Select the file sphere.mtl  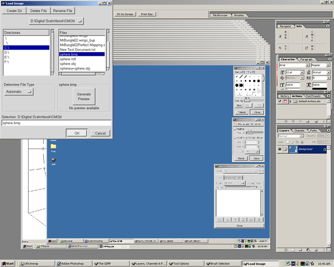[82, 59]
